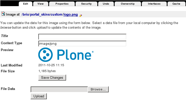Navigate to the custom folder link
Screen dimensions: 186x102
57,15
